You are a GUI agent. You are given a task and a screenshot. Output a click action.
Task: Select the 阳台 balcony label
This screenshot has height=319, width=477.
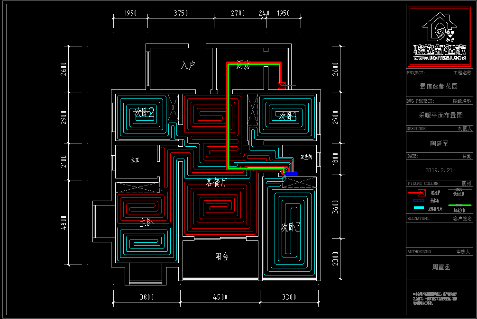point(222,257)
